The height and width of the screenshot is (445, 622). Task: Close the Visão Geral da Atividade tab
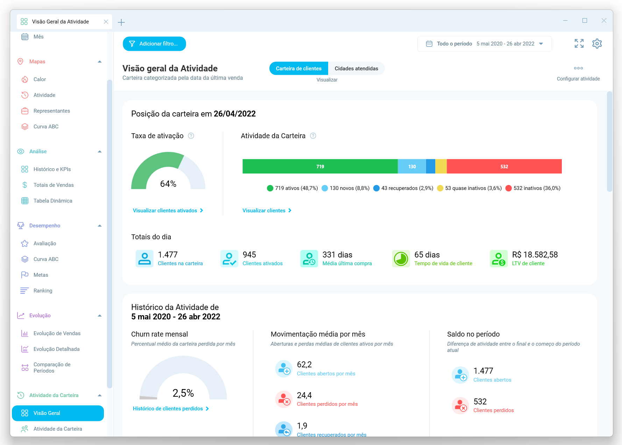106,21
